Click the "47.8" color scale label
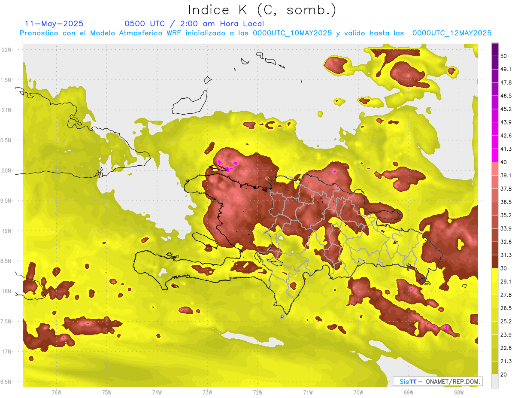This screenshot has width=515, height=398. [x=506, y=82]
